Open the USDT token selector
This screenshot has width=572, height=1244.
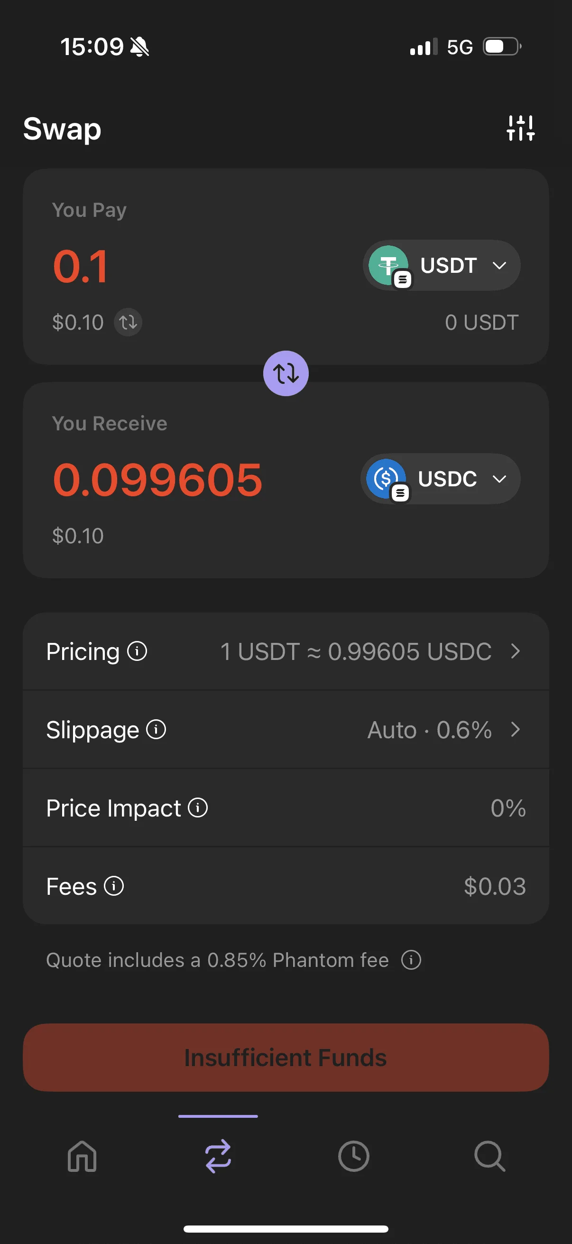[x=441, y=266]
